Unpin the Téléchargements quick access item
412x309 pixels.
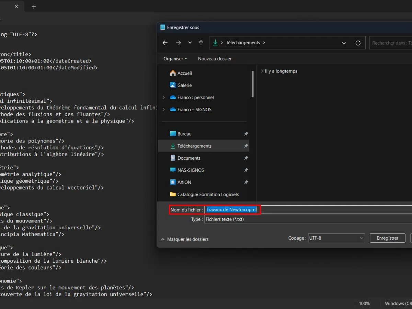[x=246, y=146]
